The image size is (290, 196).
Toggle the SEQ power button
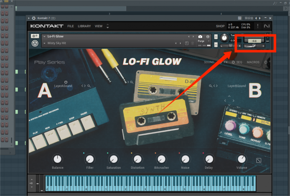[x=233, y=62]
